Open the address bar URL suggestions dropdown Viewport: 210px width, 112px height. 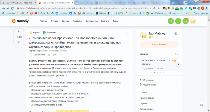coord(151,8)
